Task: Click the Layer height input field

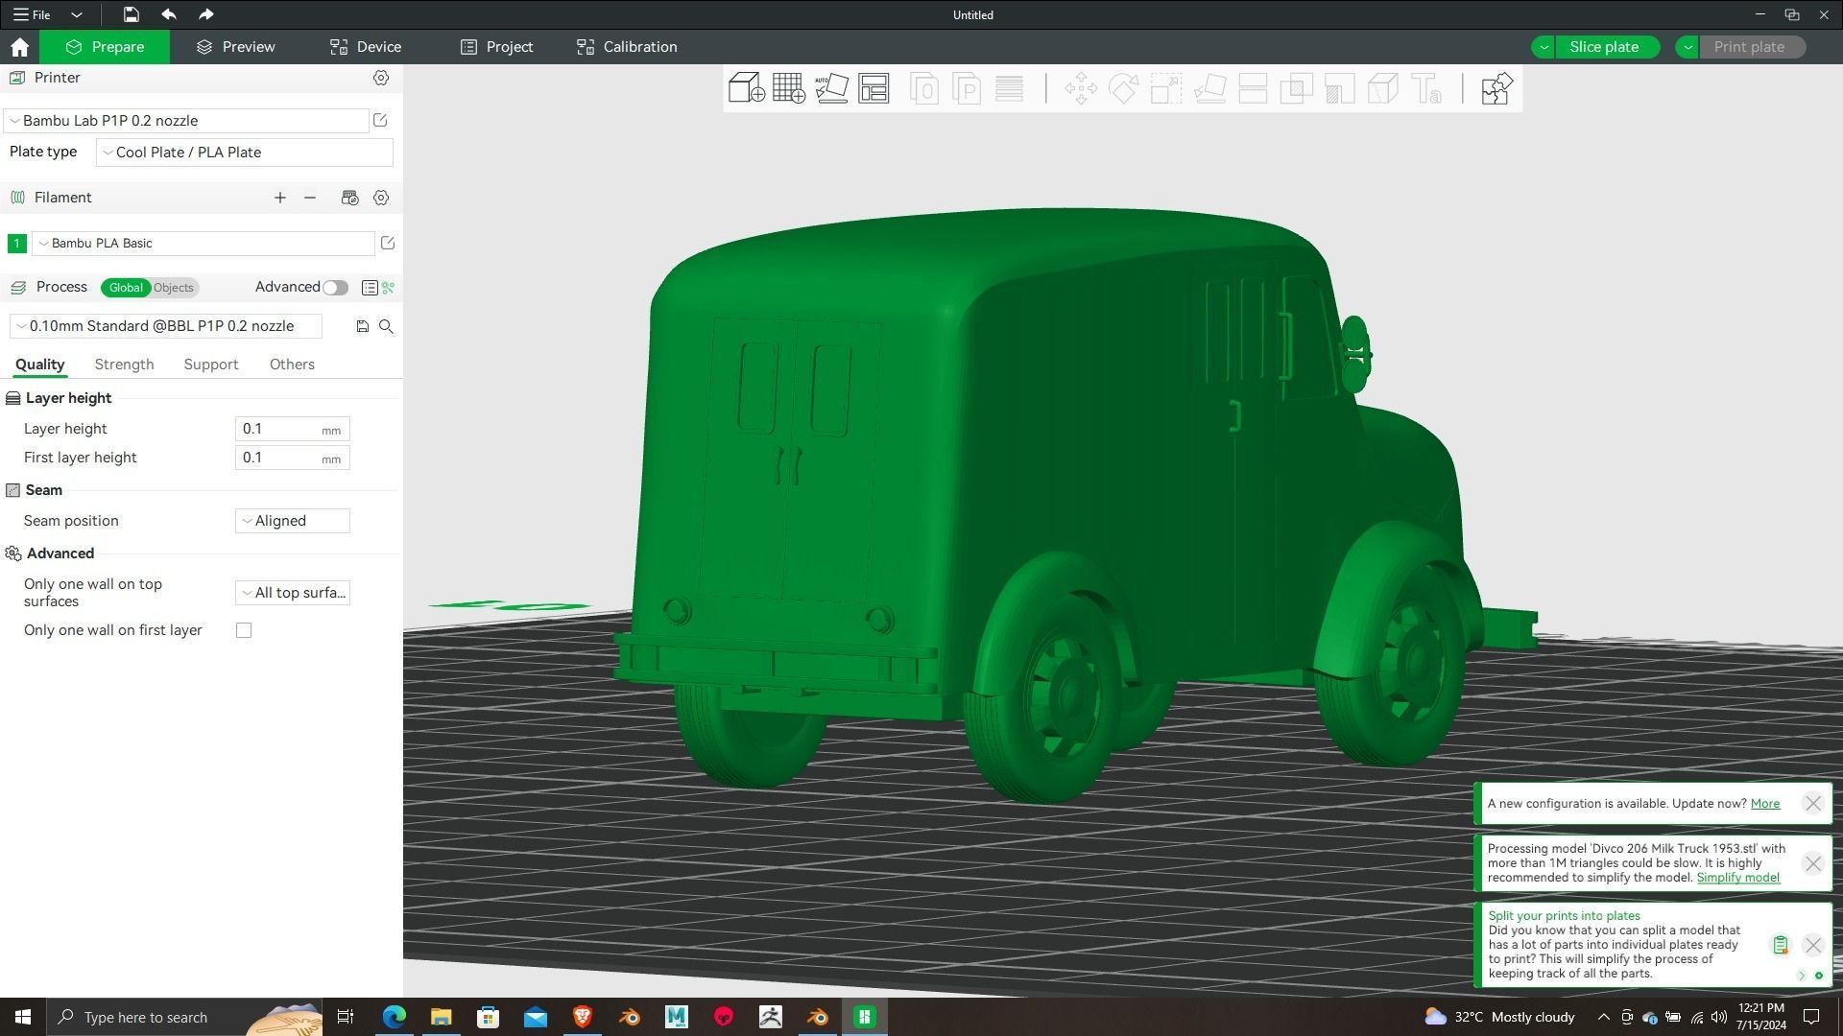Action: 293,429
